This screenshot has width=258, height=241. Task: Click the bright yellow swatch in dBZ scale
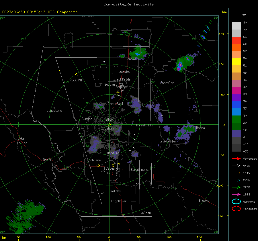tap(236, 62)
